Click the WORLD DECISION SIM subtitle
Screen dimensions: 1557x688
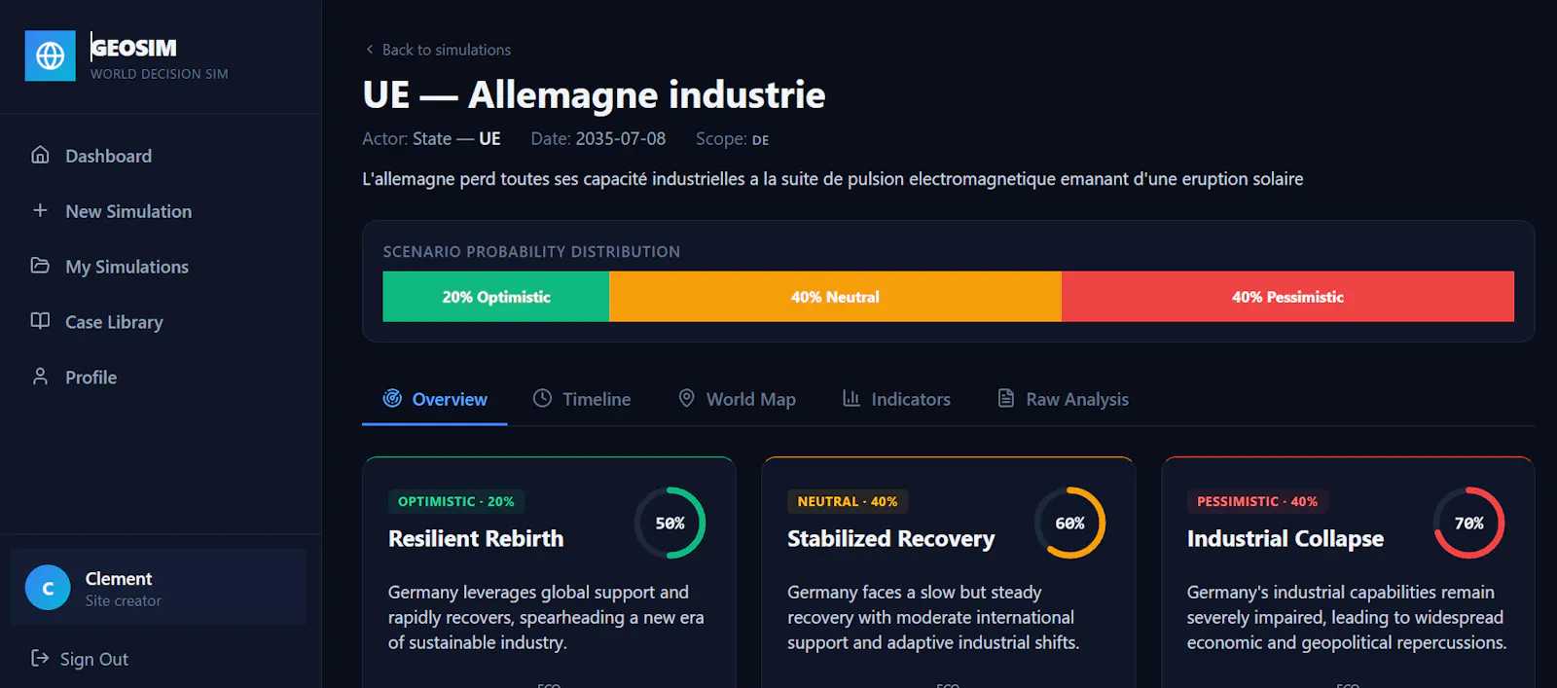(160, 74)
